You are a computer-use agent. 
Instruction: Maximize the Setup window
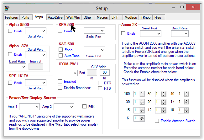(x=182, y=7)
